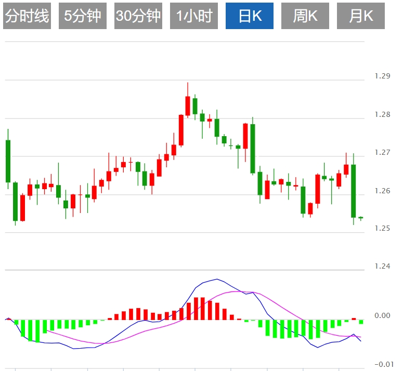This screenshot has width=403, height=371.
Task: Click the peak of the blue MACD line
Action: tap(217, 280)
